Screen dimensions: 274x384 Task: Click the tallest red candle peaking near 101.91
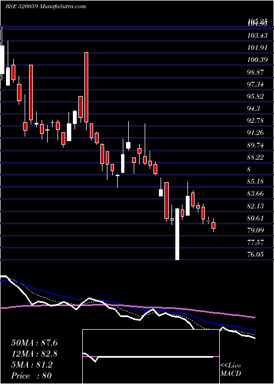click(86, 87)
